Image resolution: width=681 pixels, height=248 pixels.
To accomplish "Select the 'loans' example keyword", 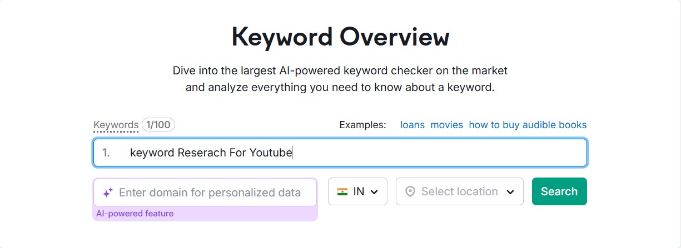I will click(x=412, y=125).
